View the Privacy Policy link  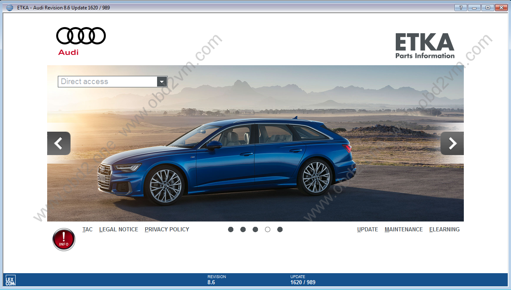(167, 230)
